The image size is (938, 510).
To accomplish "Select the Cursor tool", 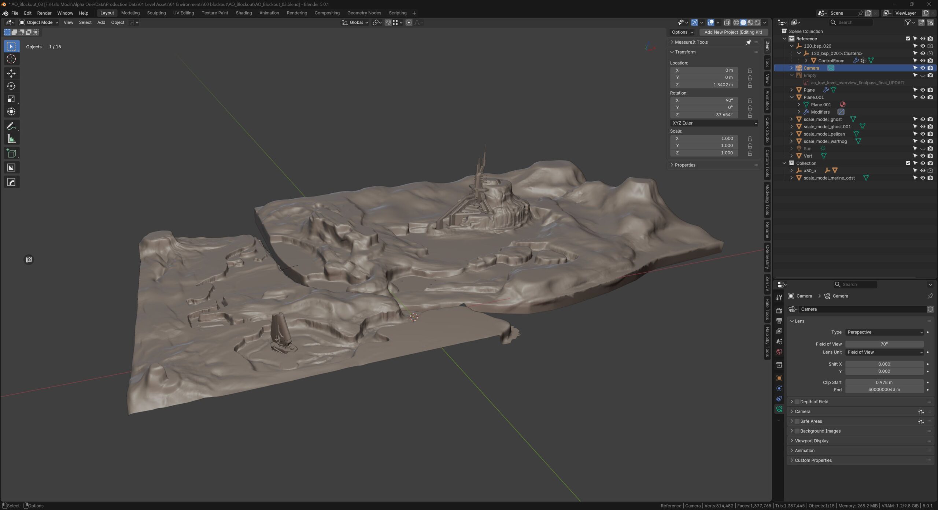I will click(x=11, y=59).
